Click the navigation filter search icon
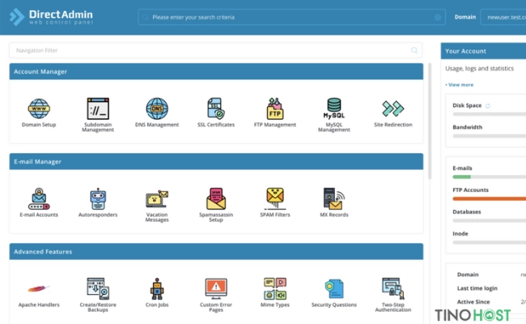This screenshot has width=526, height=324. pyautogui.click(x=414, y=50)
